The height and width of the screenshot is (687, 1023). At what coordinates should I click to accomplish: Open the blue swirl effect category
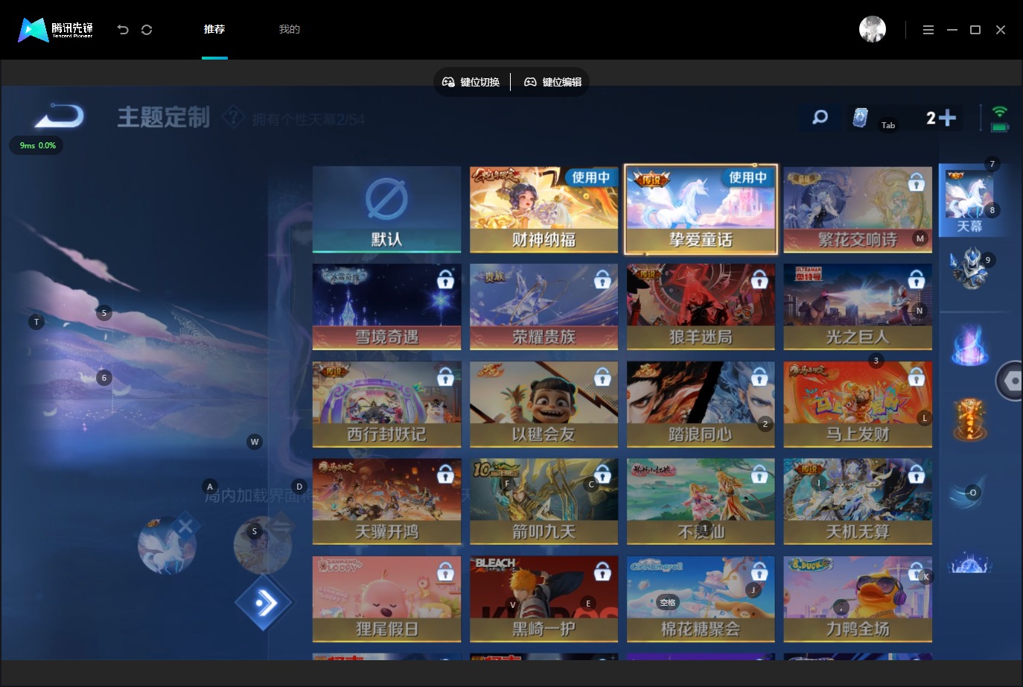pyautogui.click(x=969, y=493)
